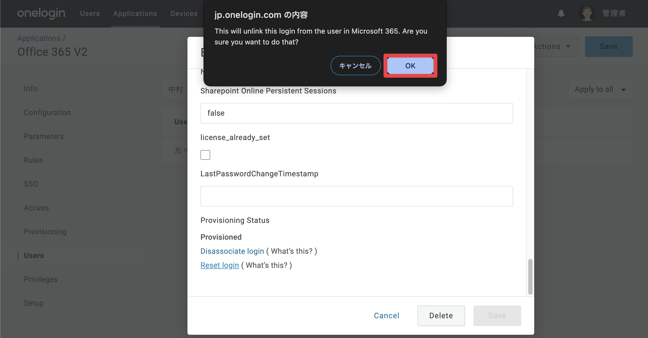This screenshot has height=338, width=648.
Task: Click the OneLogin logo
Action: tap(41, 13)
